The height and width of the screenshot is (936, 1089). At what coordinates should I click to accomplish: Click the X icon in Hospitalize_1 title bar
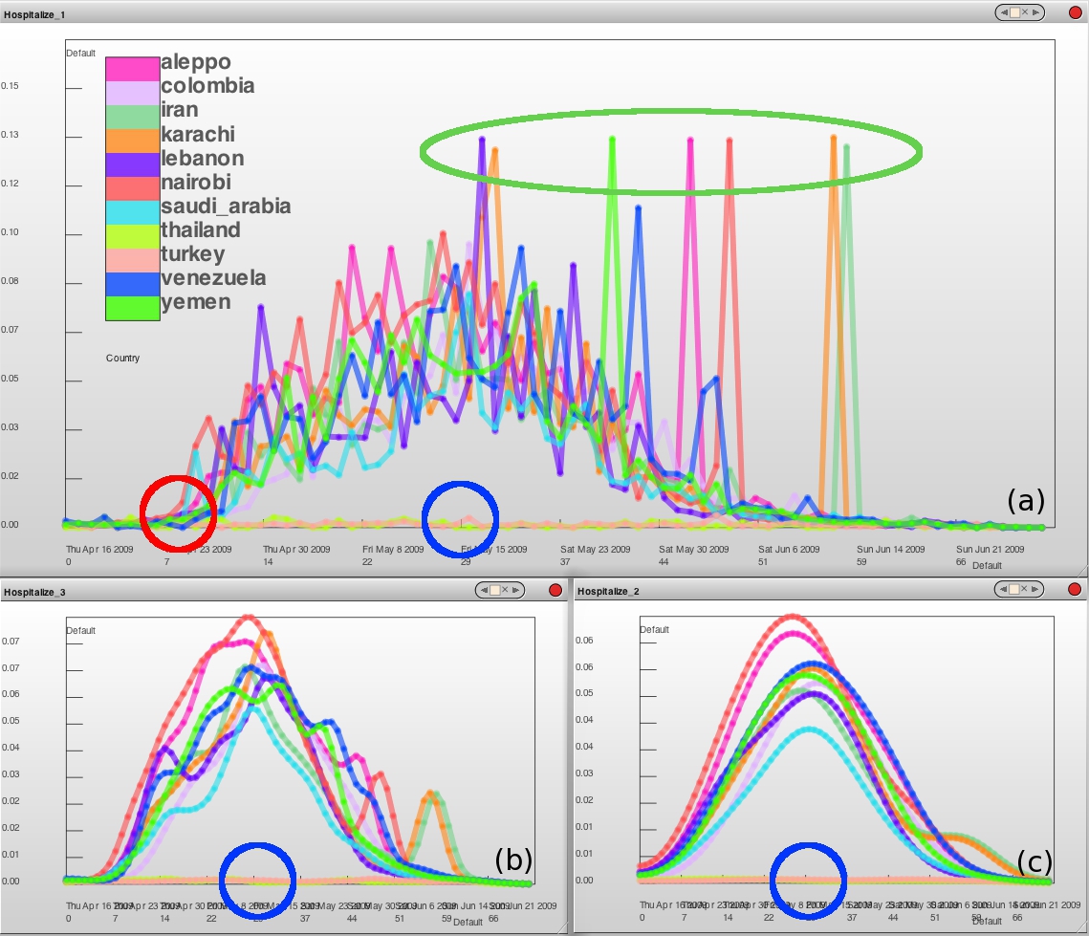[1024, 12]
